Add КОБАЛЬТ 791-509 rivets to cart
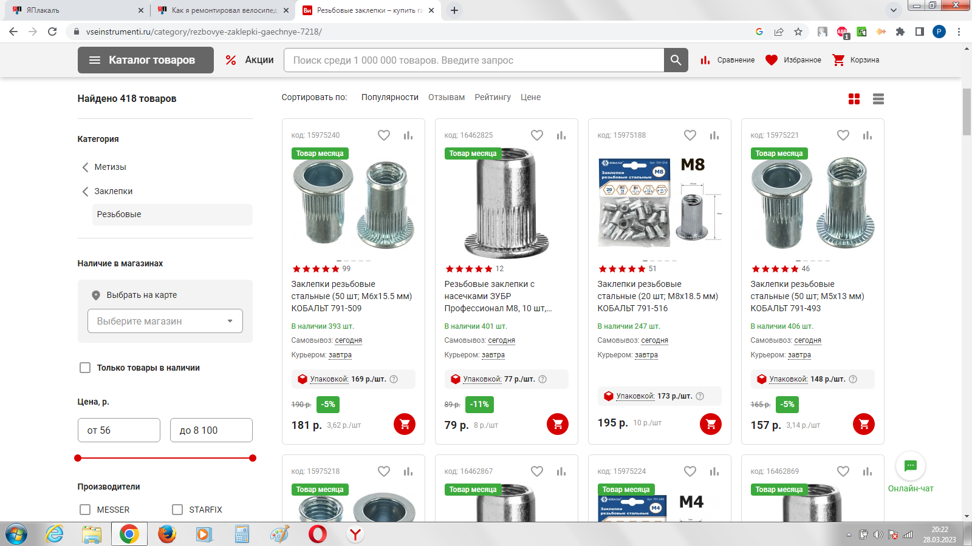This screenshot has width=972, height=546. [x=405, y=424]
